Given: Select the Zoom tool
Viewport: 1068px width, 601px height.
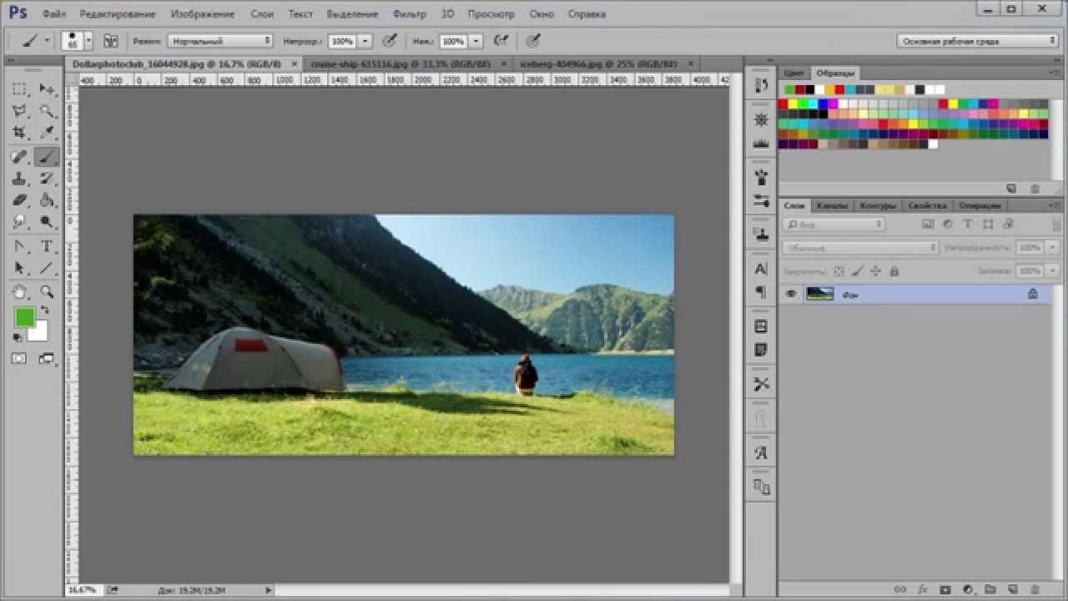Looking at the screenshot, I should pos(48,291).
